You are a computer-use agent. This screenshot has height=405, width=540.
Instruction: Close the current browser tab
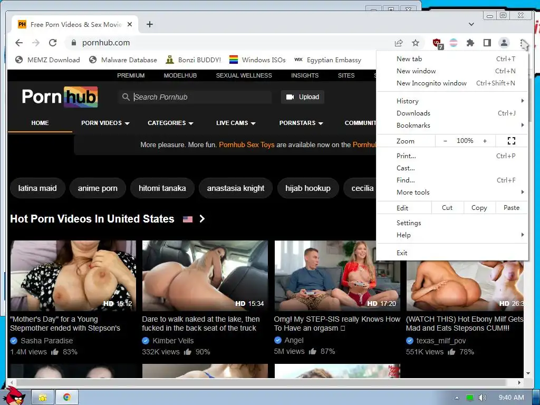(130, 24)
